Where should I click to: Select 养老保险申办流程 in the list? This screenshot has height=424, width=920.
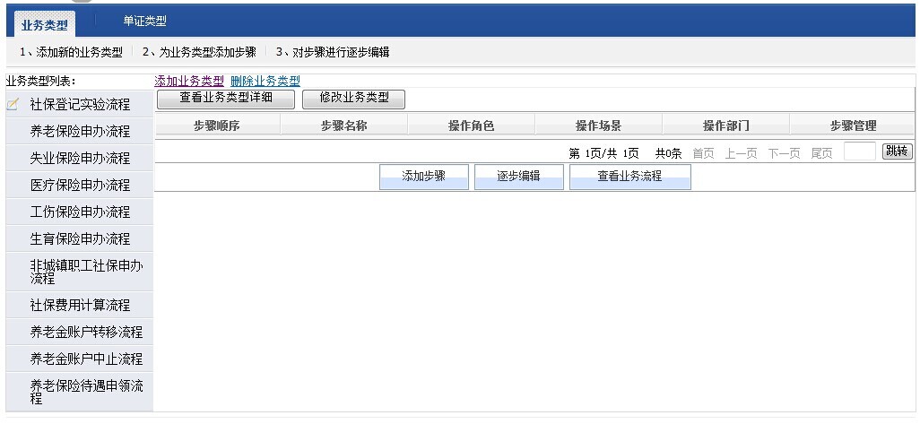click(x=80, y=132)
